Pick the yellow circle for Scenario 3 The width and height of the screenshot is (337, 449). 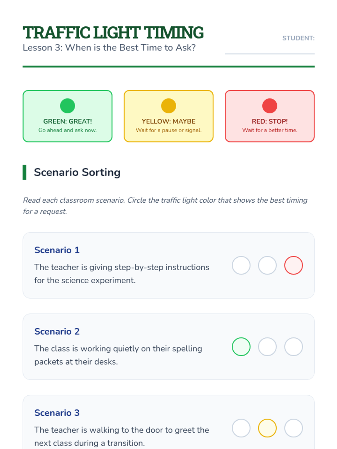pos(267,428)
